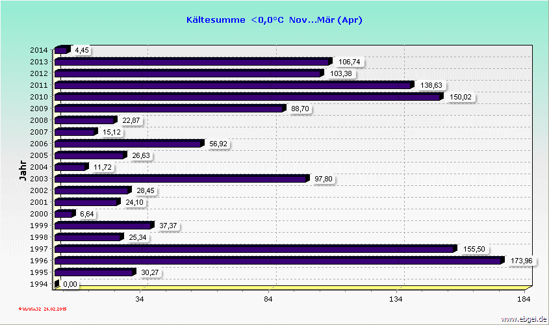Select the 2001 value label 24,10

tap(134, 202)
